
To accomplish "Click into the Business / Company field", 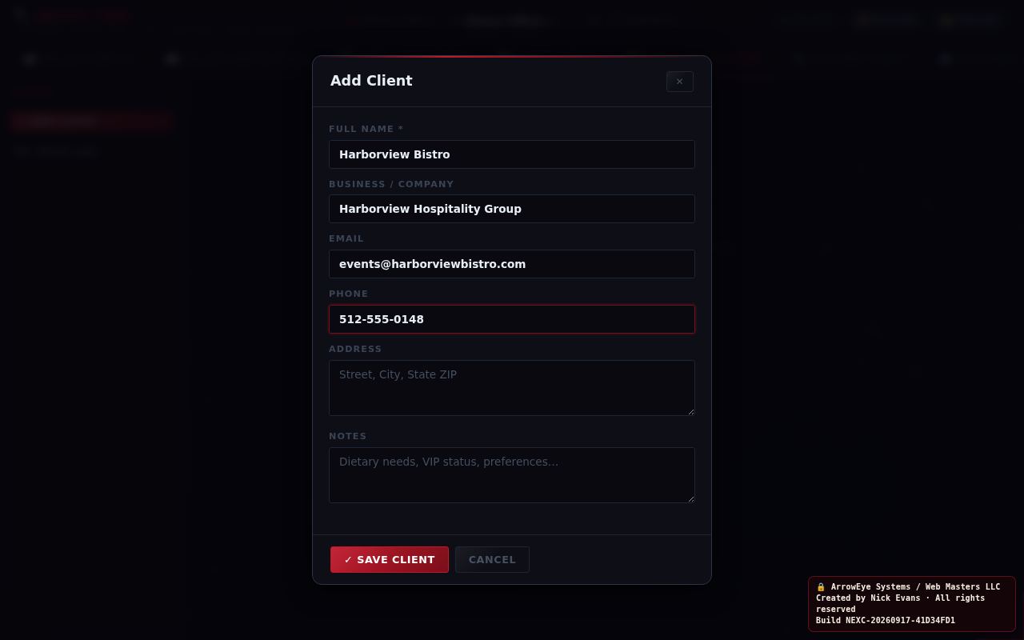I will [x=512, y=209].
